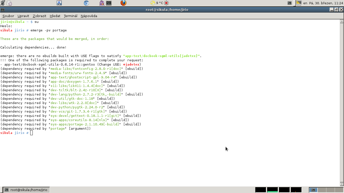Click 'sys-apps/coreutils-8.14[nls]' package name
Image resolution: width=344 pixels, height=193 pixels.
click(79, 120)
